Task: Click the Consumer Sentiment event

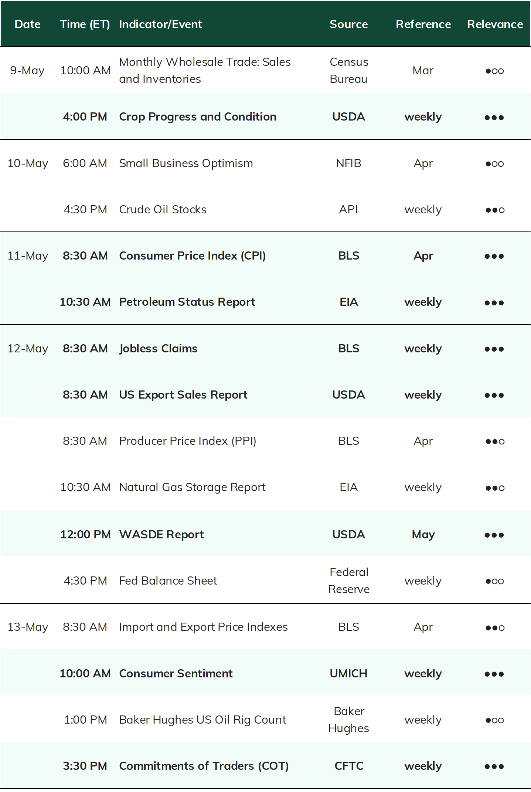Action: [176, 673]
